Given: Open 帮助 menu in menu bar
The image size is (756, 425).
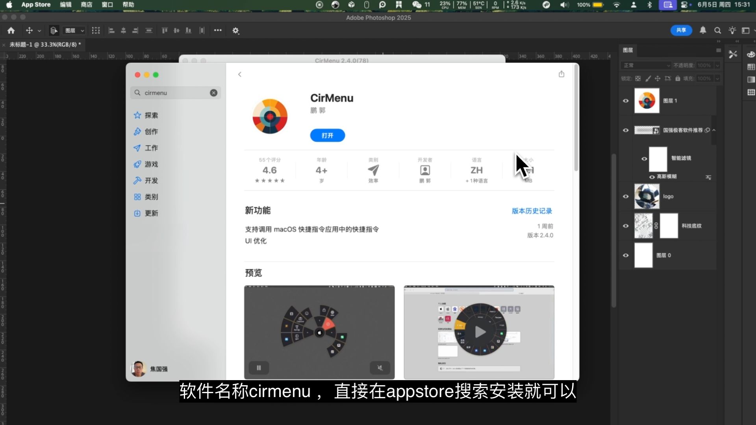Looking at the screenshot, I should tap(128, 5).
